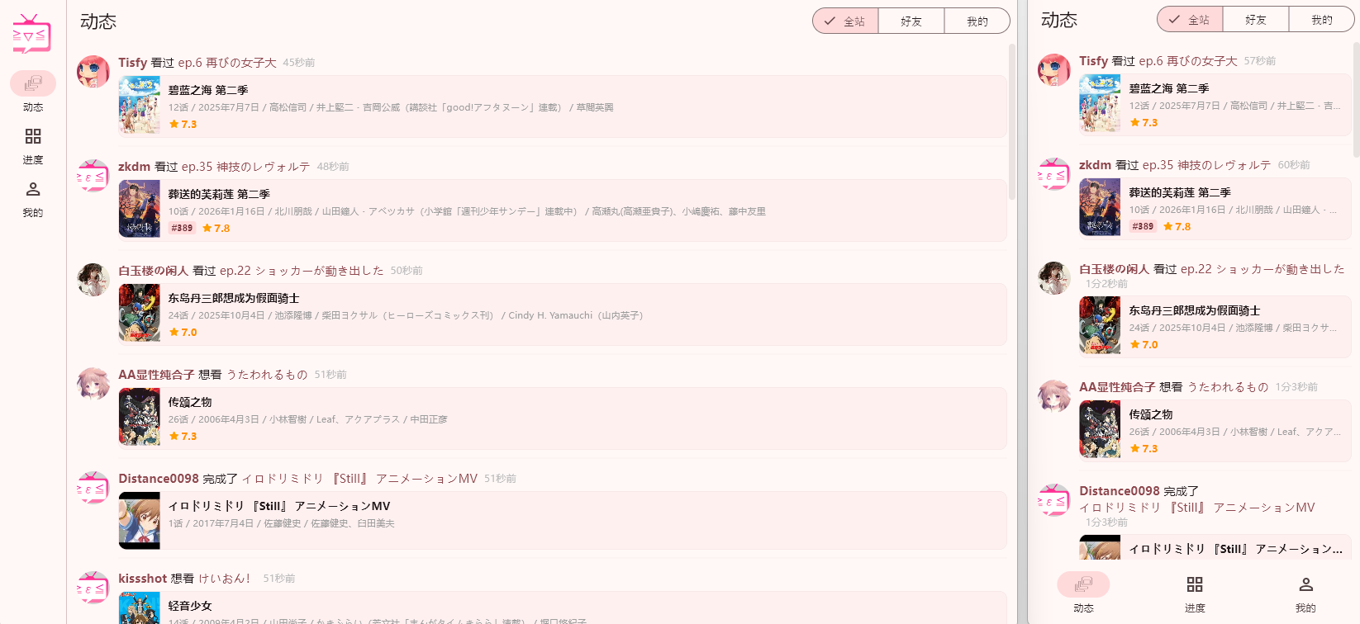Open Tisfy username link in right panel
The image size is (1360, 624).
pos(1093,61)
